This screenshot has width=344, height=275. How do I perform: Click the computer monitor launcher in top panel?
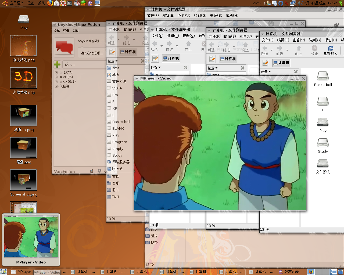pyautogui.click(x=97, y=3)
